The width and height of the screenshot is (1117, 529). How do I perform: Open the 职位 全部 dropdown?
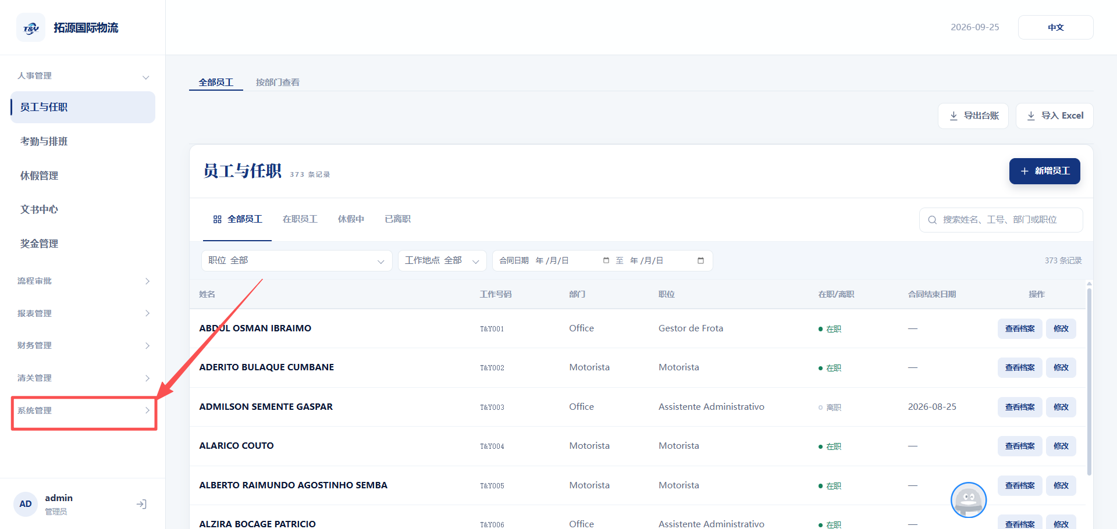tap(297, 260)
